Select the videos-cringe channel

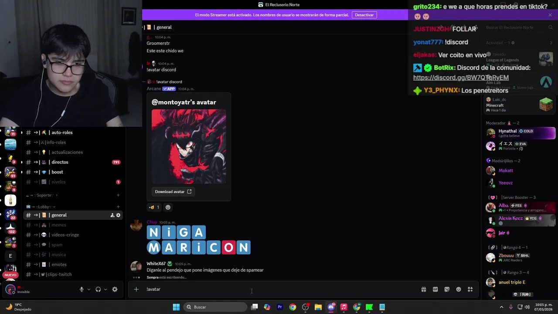click(x=72, y=235)
